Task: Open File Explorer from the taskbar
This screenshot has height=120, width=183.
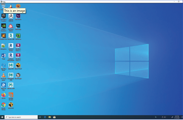Action: (x=50, y=117)
